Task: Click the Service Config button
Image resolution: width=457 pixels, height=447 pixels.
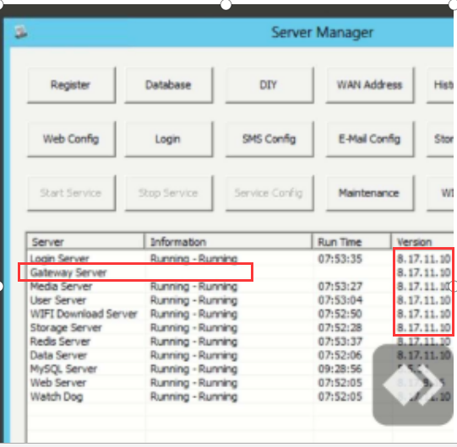Action: (269, 193)
